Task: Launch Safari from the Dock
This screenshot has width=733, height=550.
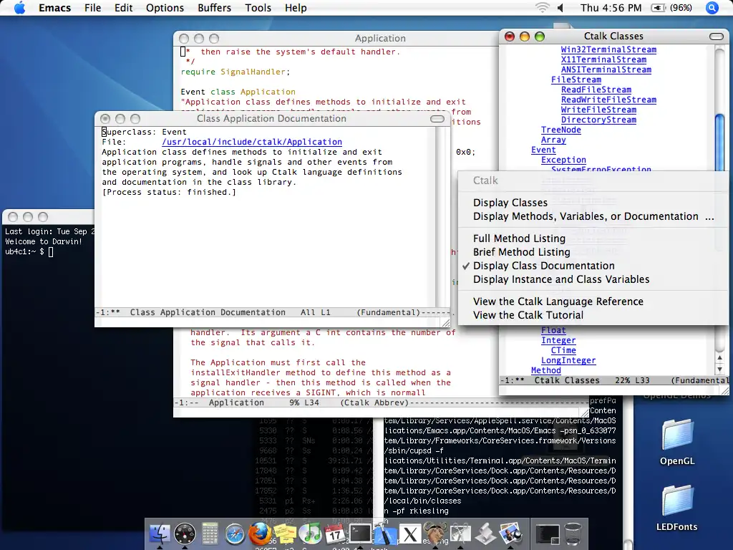Action: [235, 534]
